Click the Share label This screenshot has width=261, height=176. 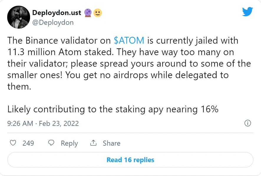coord(112,143)
